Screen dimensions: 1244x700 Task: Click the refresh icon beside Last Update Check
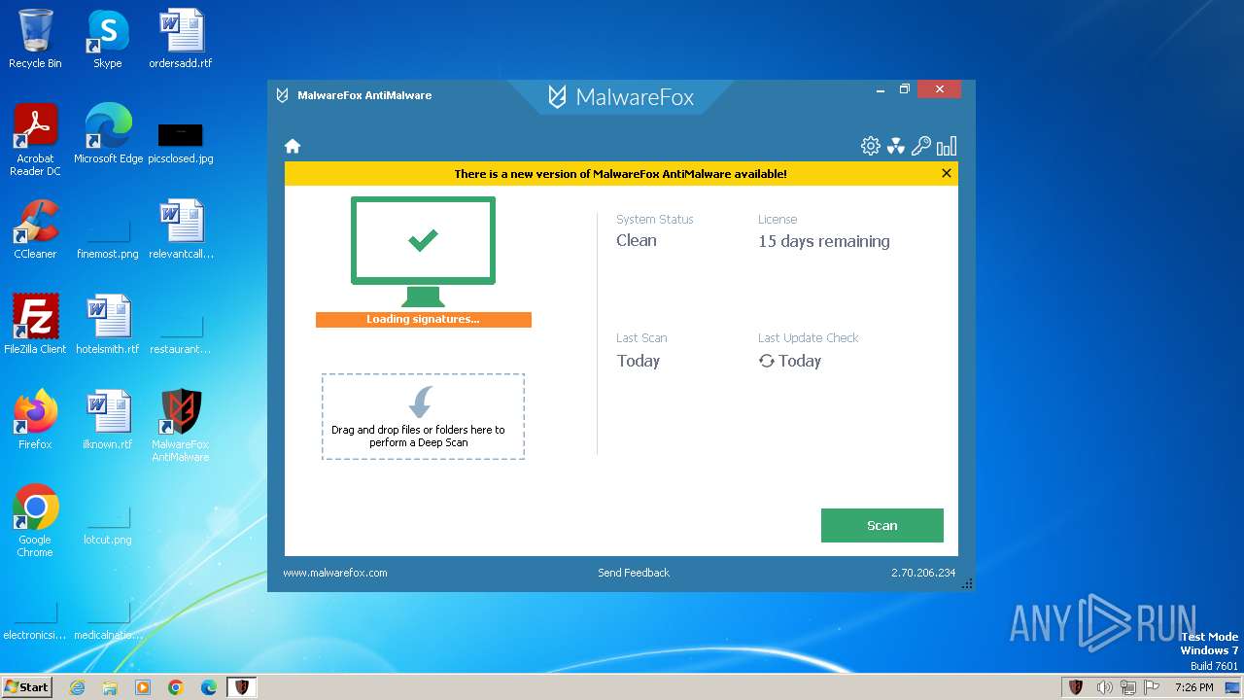point(767,361)
